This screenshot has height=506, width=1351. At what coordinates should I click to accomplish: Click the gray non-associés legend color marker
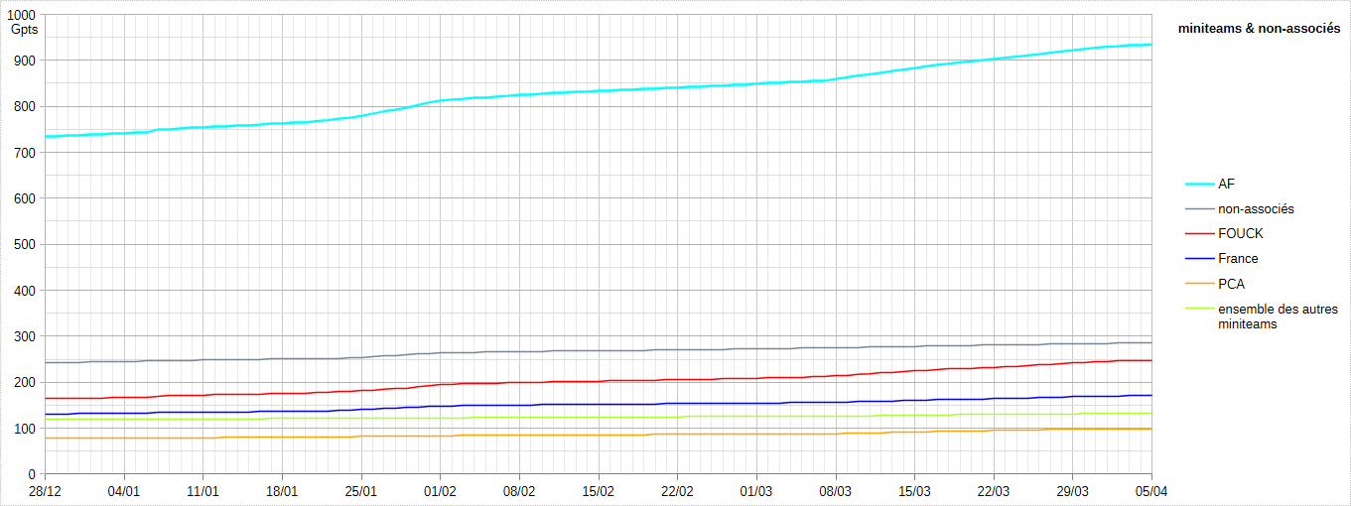(x=1198, y=208)
